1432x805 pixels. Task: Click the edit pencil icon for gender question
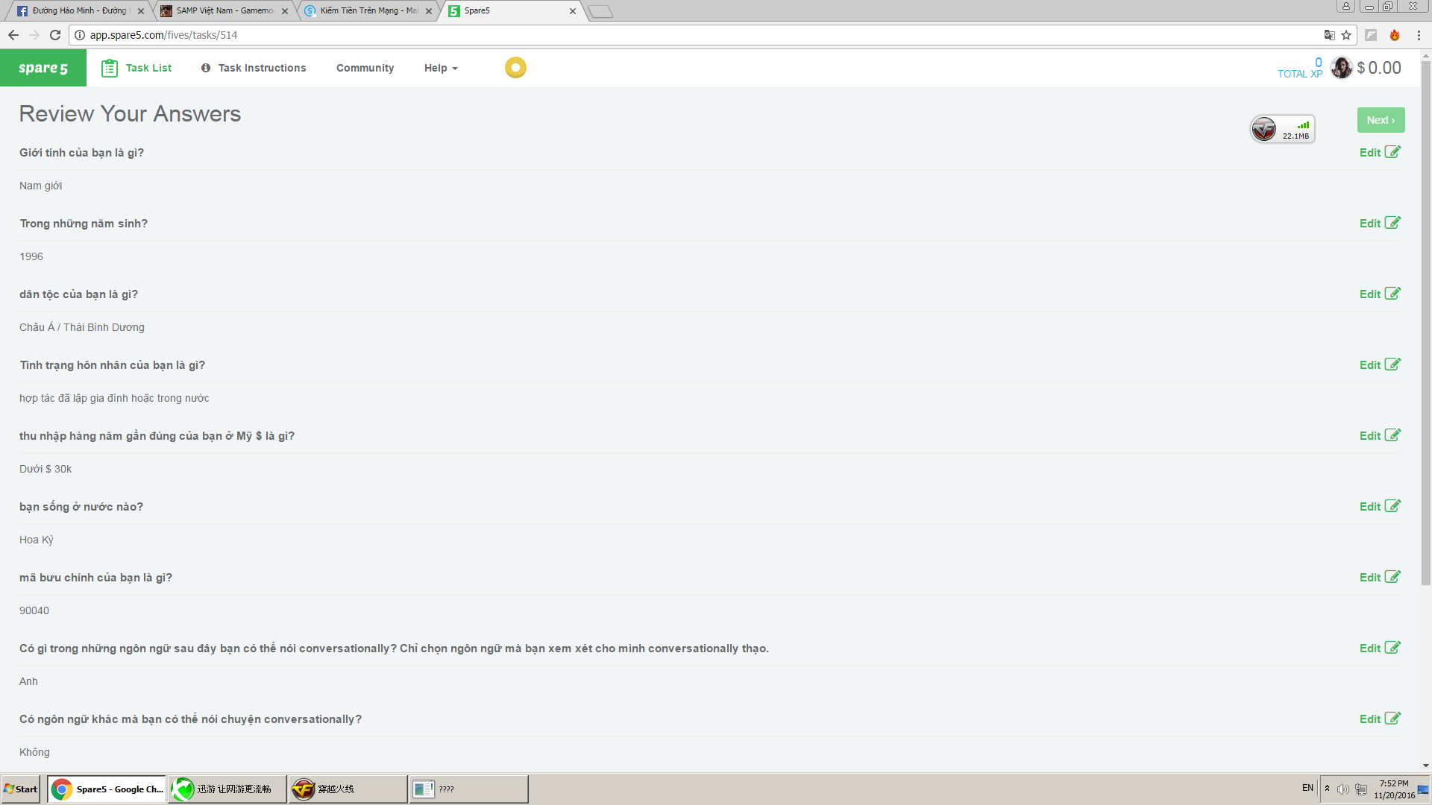1392,152
